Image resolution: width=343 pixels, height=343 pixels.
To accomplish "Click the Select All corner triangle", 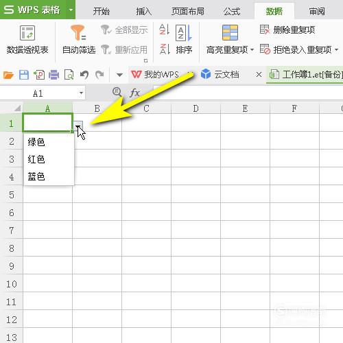I will 18,108.
